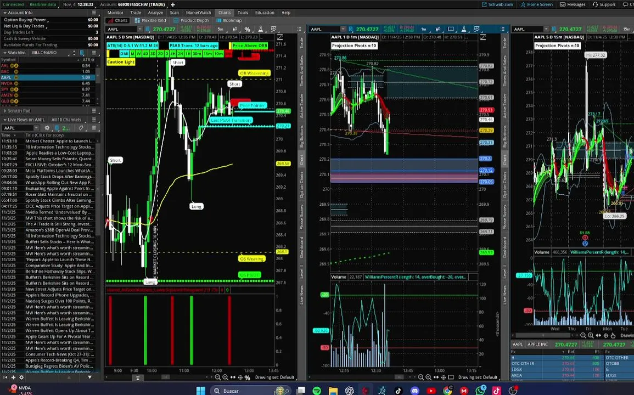Image resolution: width=634 pixels, height=395 pixels.
Task: Open the 5m chart settings list icon
Action: tap(299, 29)
